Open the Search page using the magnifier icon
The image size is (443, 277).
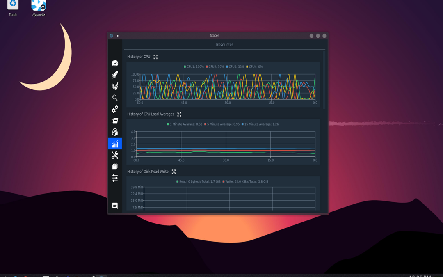pyautogui.click(x=115, y=97)
